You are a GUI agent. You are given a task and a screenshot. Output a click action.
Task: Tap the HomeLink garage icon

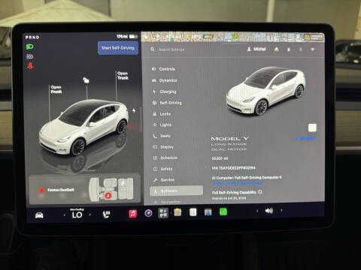276,49
